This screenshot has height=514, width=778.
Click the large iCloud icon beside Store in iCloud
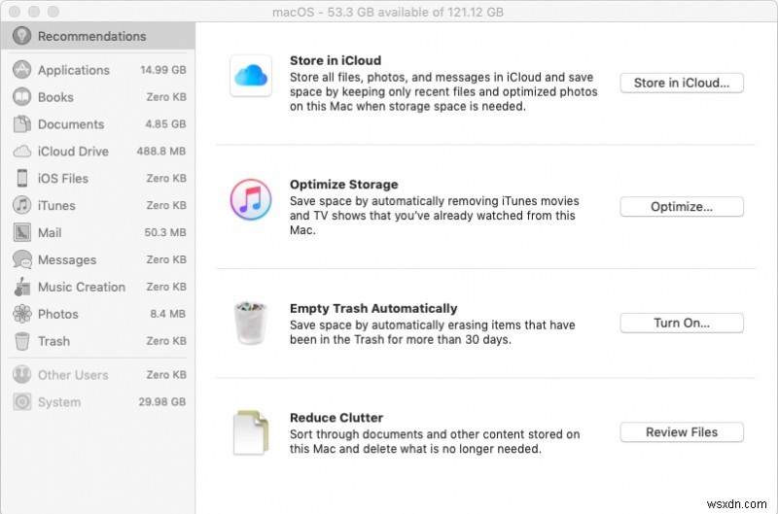[x=251, y=76]
